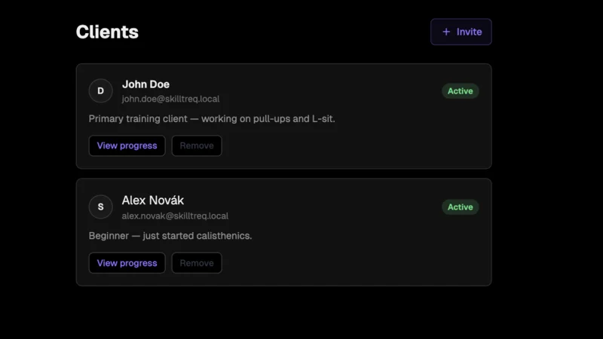The height and width of the screenshot is (339, 603).
Task: Click Alex Novák's beginner calisthenics note
Action: [170, 236]
